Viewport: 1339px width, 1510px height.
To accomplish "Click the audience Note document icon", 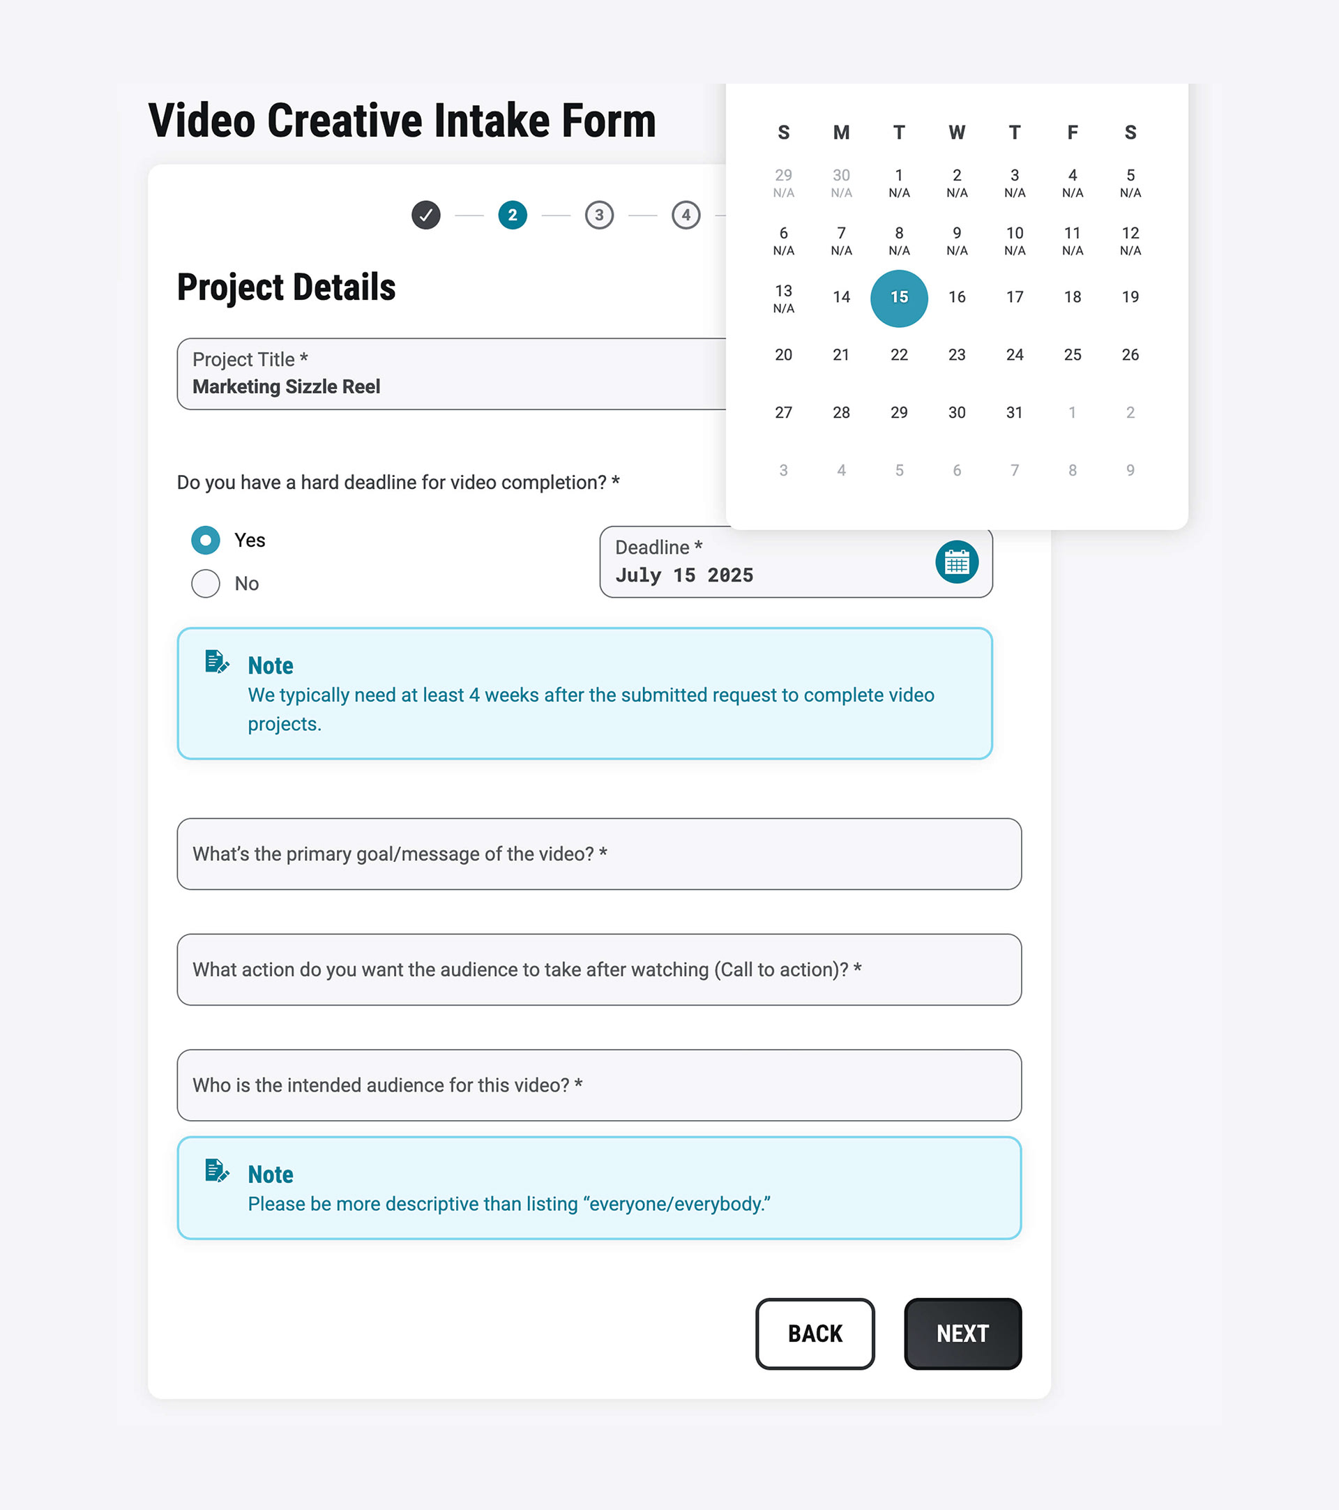I will tap(217, 1171).
